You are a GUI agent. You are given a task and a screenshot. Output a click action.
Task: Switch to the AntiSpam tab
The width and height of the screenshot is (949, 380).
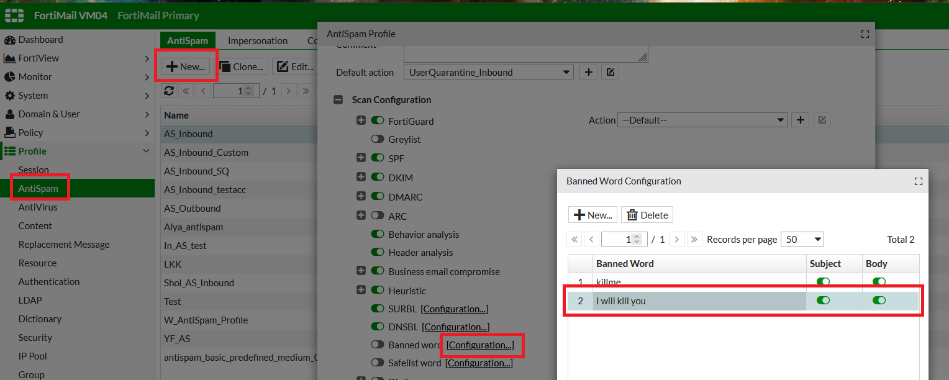coord(188,40)
